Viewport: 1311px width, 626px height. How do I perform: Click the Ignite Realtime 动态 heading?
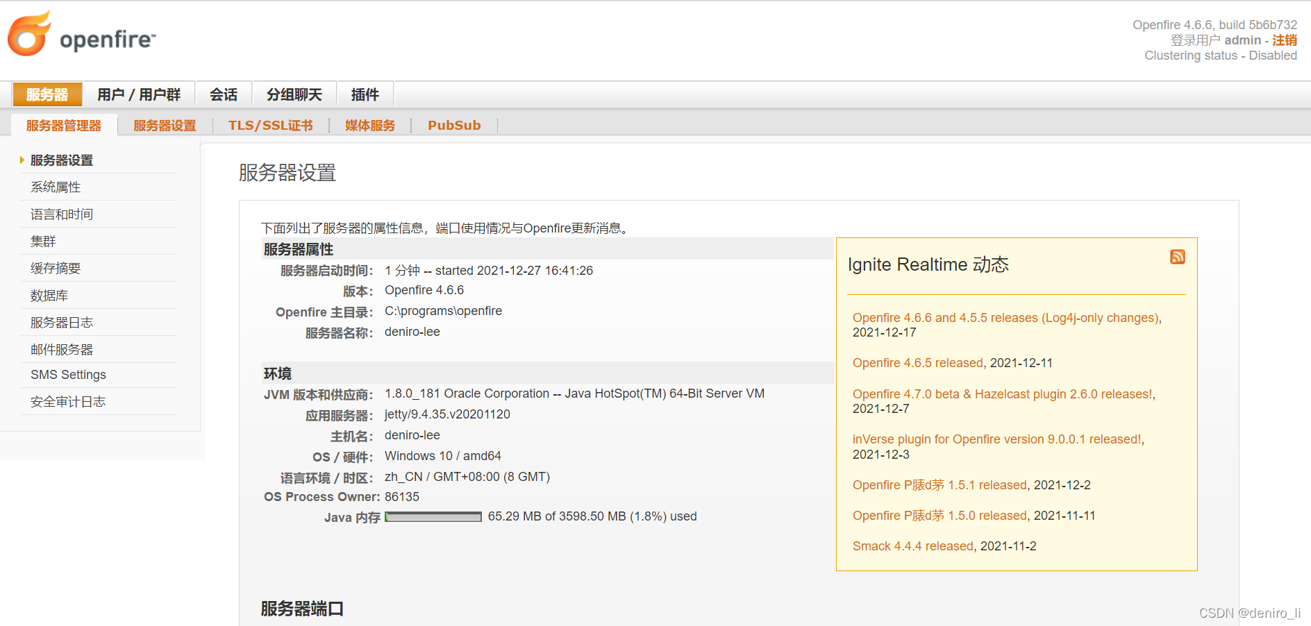coord(928,264)
